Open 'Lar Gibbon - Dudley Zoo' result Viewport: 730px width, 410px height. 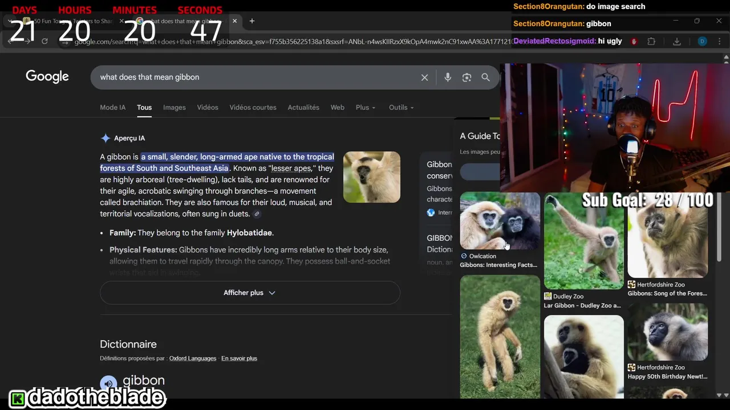pos(582,306)
